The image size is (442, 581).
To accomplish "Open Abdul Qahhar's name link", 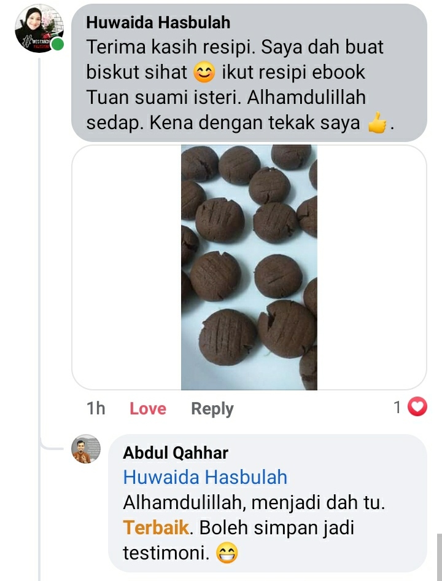I will tap(176, 453).
